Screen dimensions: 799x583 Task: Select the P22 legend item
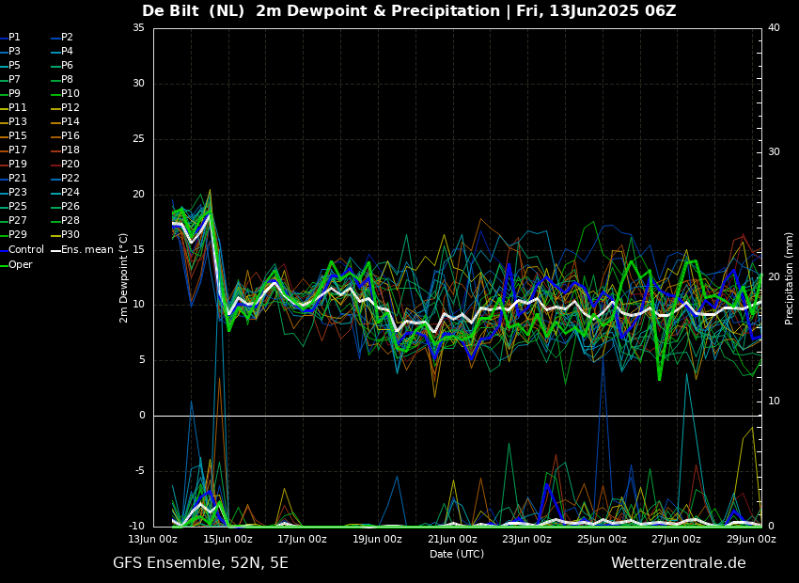(70, 179)
